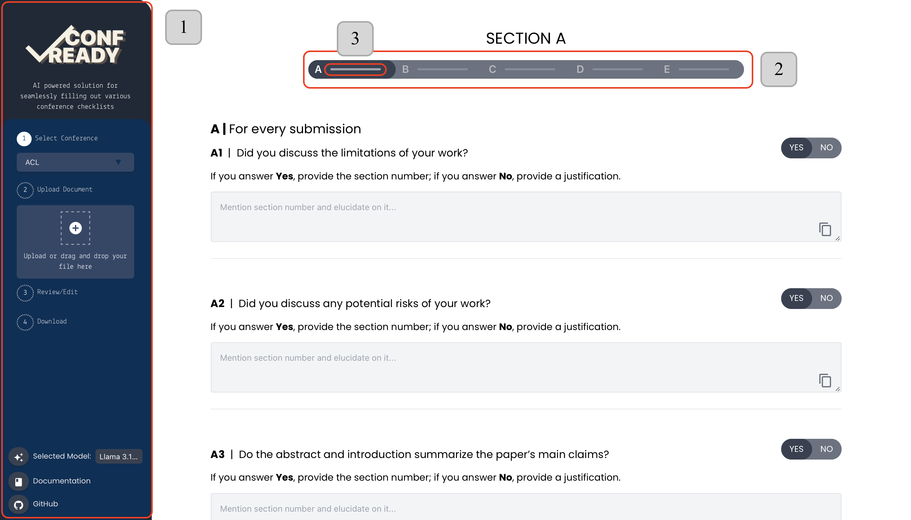Click section E progress bar

pos(703,69)
